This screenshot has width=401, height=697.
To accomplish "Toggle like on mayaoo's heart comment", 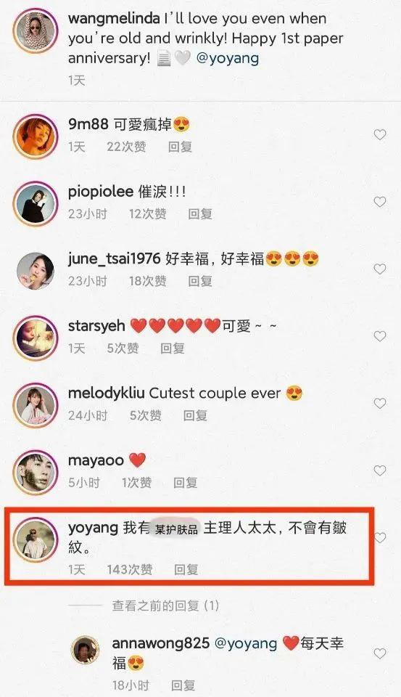I will [x=380, y=470].
